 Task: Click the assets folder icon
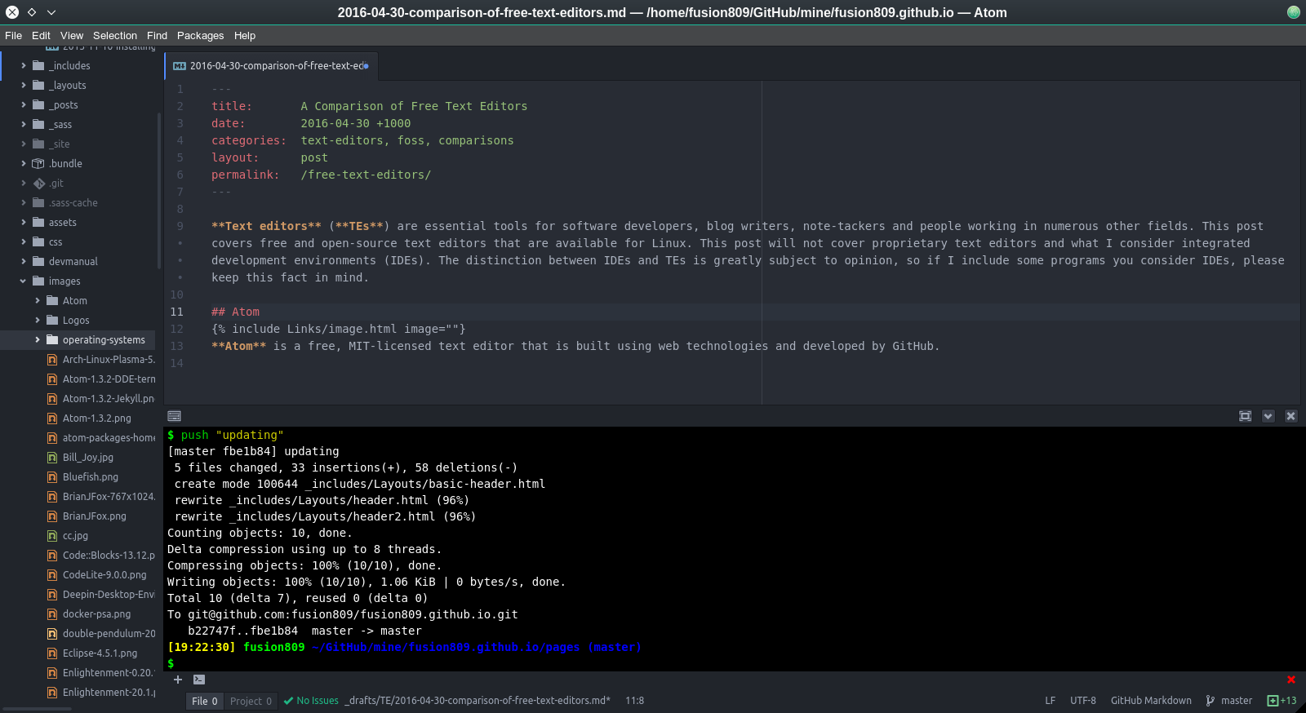click(38, 222)
